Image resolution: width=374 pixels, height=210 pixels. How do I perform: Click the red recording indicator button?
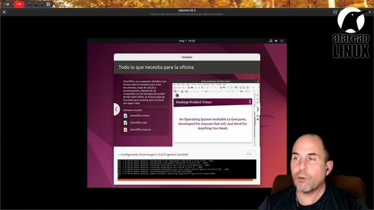[x=19, y=4]
